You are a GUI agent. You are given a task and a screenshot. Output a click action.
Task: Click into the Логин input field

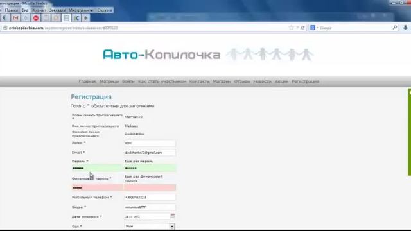[150, 143]
